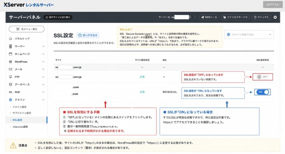Click the SSL設定状況 column header

pos(263,60)
